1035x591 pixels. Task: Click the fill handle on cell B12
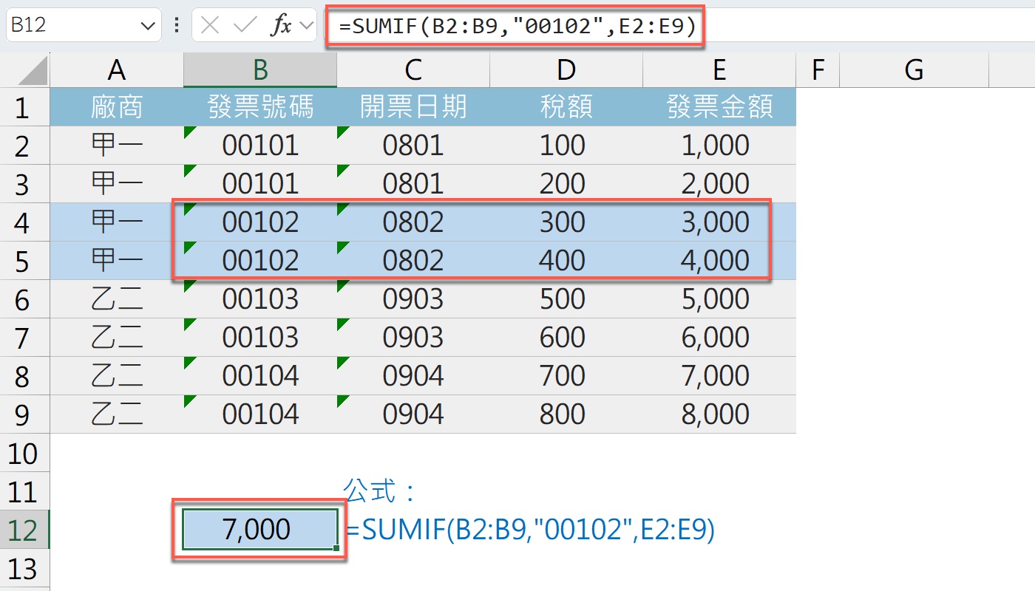click(336, 548)
